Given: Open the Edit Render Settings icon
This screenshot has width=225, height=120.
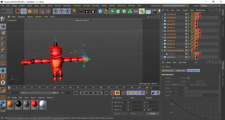Looking at the screenshot, I should coord(93,11).
